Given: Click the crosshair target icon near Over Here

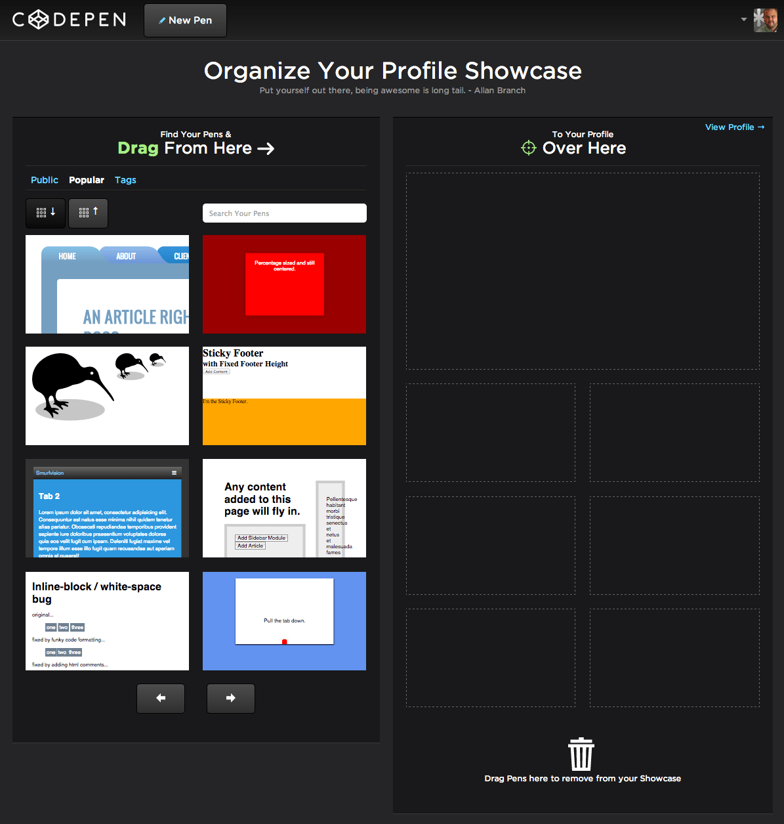Looking at the screenshot, I should (x=529, y=148).
